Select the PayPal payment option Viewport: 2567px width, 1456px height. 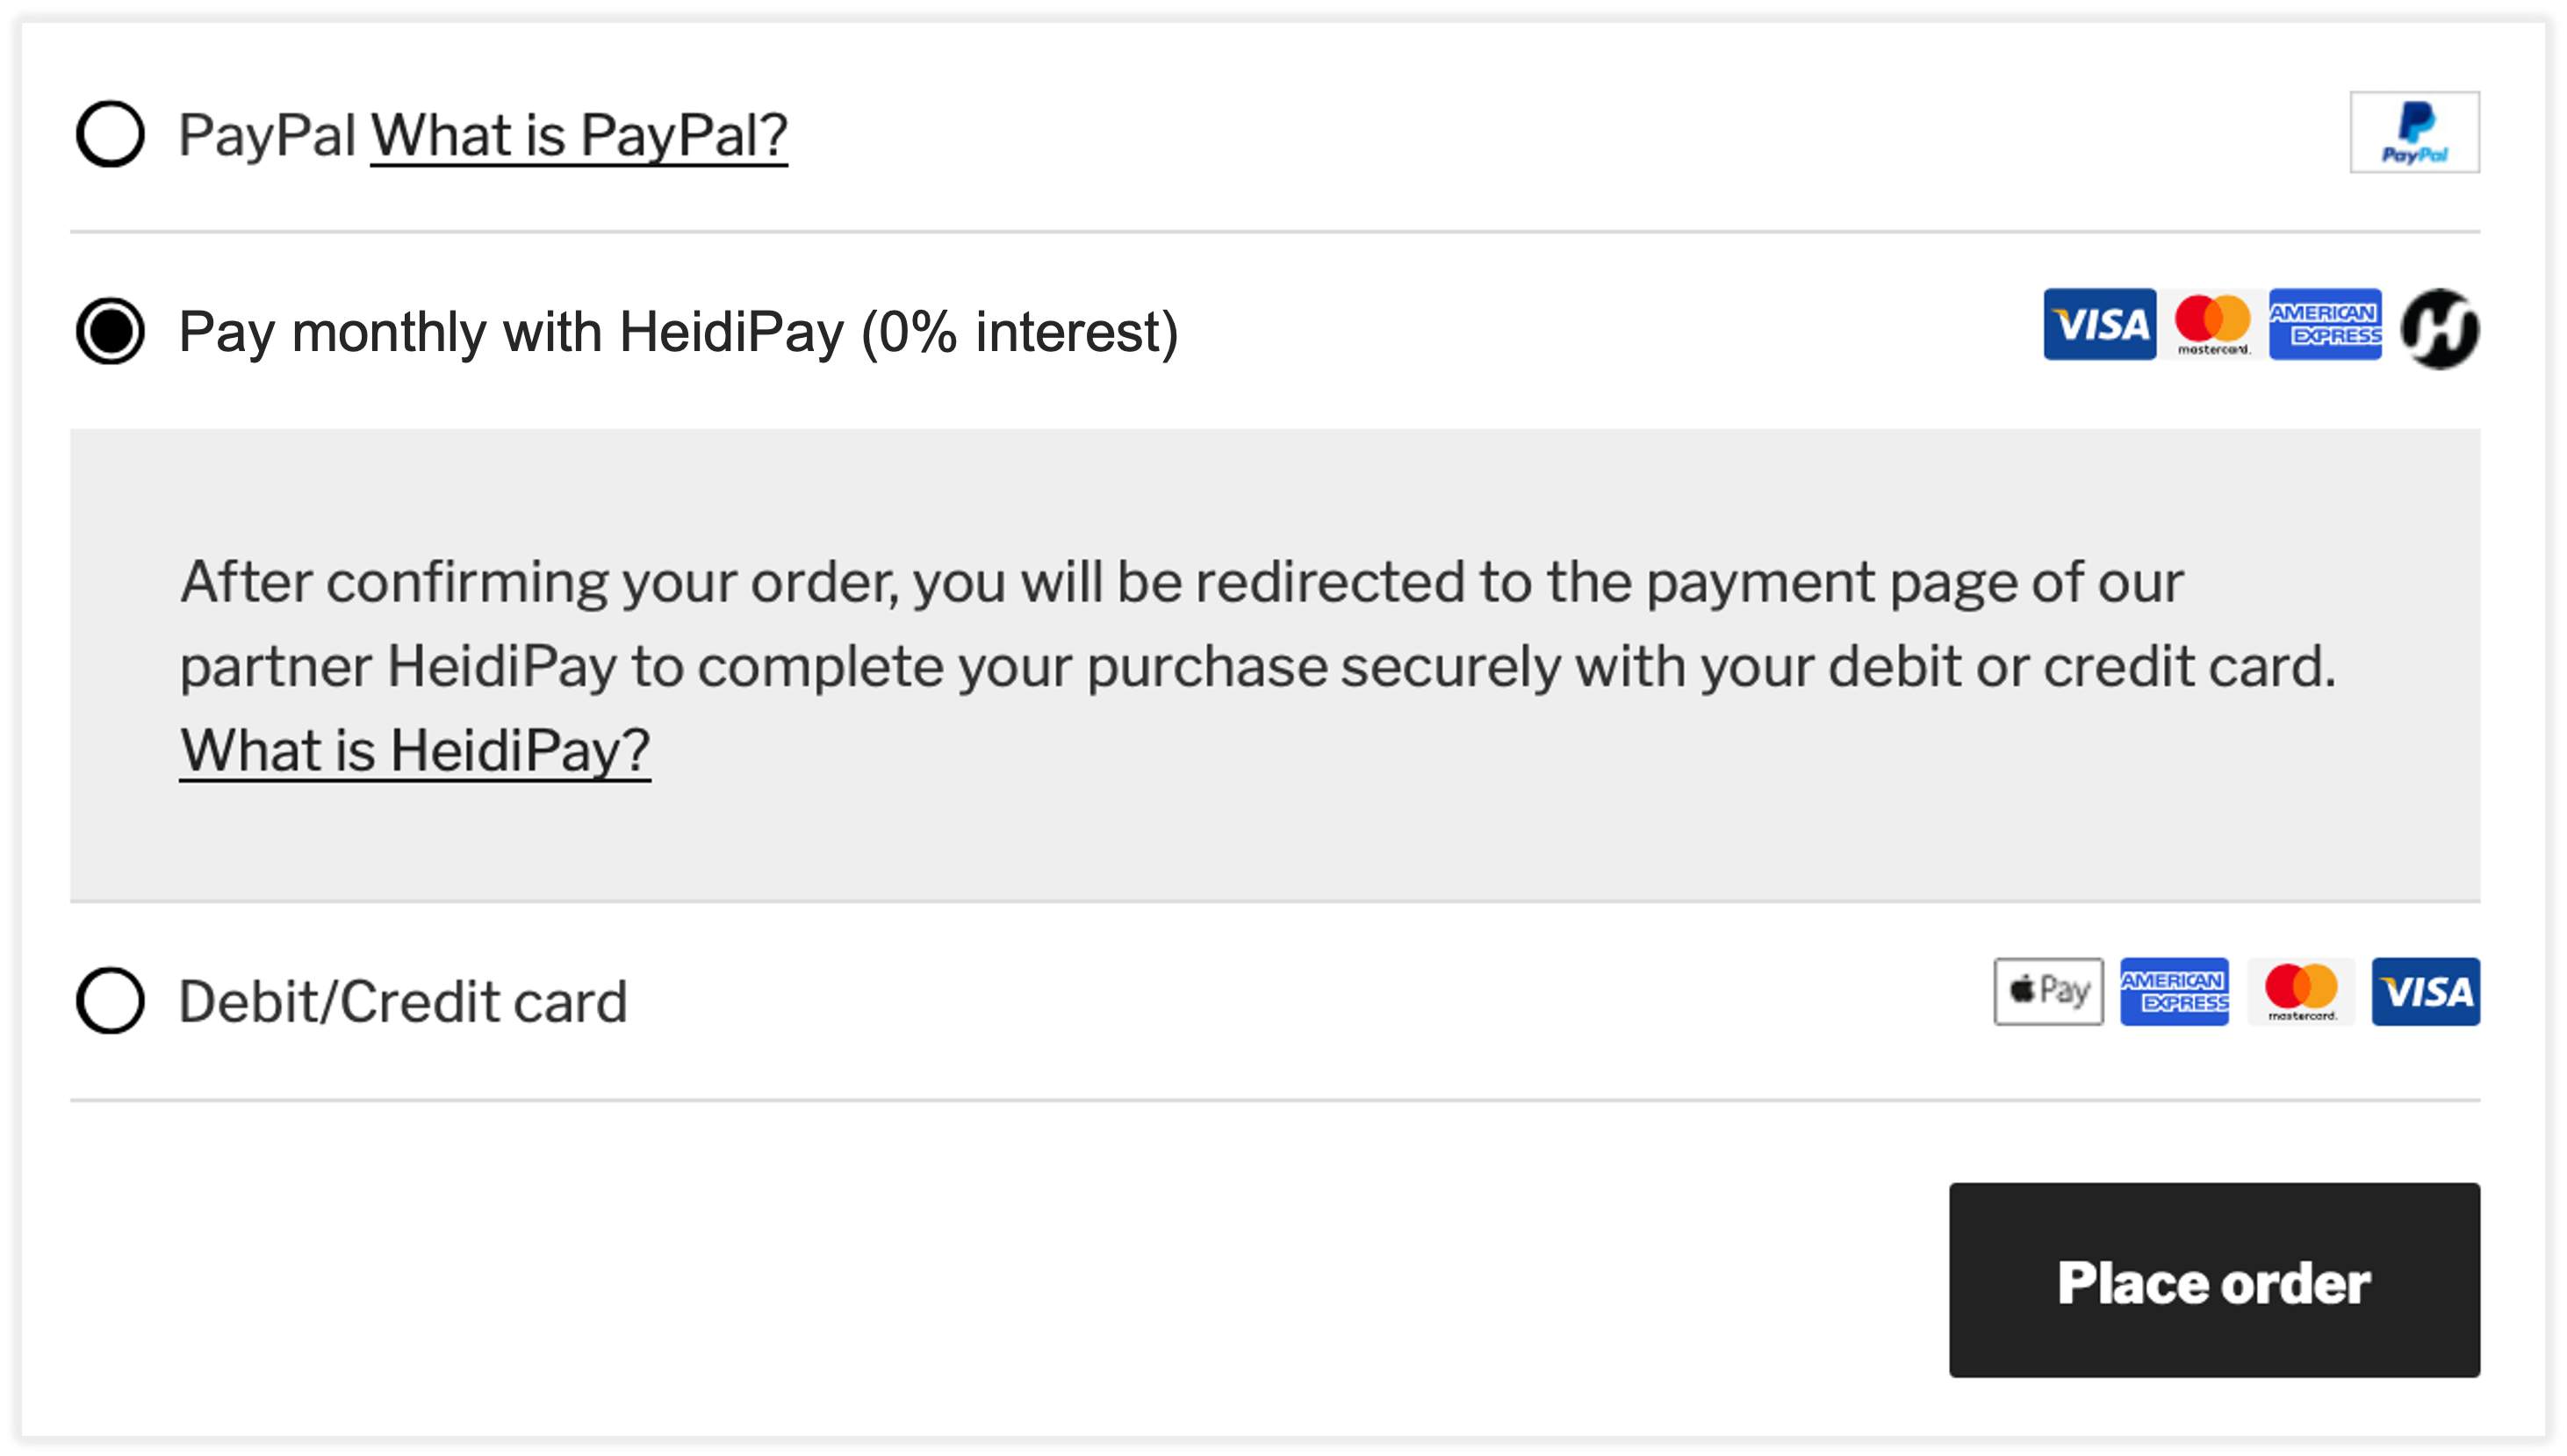tap(111, 133)
